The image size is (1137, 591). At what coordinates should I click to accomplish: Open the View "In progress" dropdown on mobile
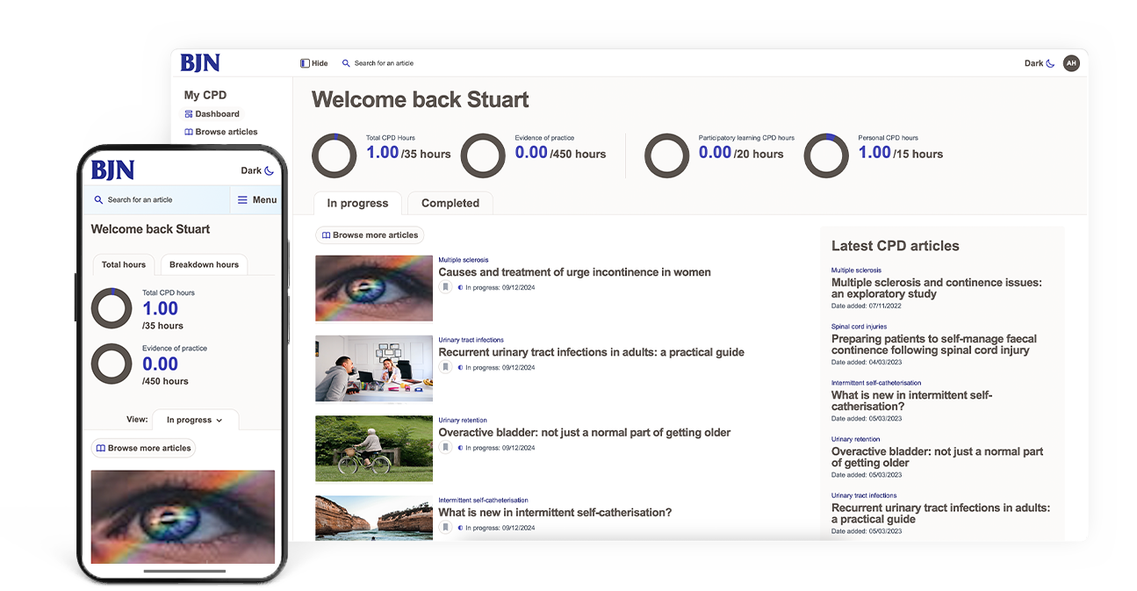(194, 420)
